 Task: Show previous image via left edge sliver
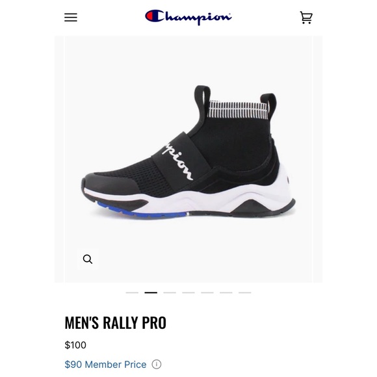point(59,159)
